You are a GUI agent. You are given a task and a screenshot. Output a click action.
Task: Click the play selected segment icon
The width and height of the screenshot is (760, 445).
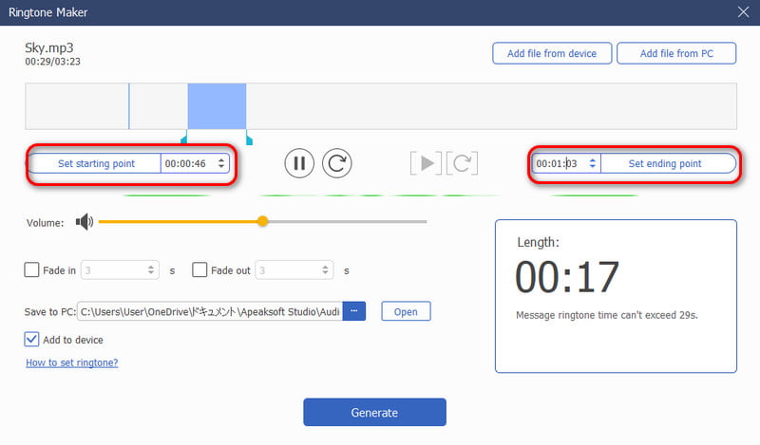click(x=427, y=163)
